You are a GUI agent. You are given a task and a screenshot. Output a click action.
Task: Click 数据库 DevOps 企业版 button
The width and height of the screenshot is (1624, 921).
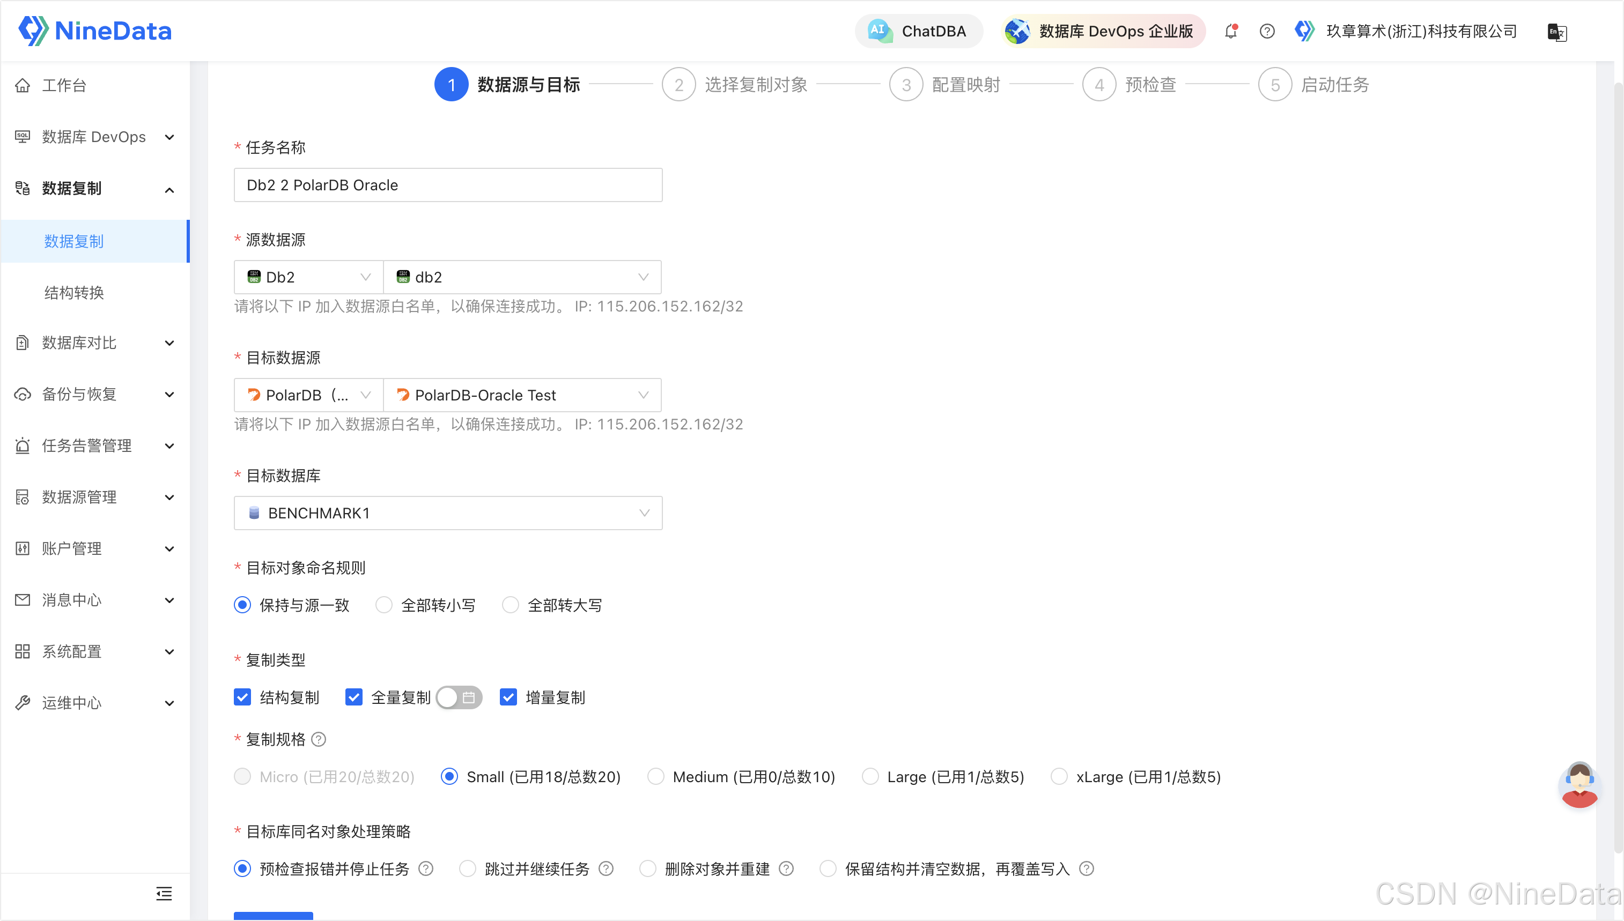(x=1103, y=31)
